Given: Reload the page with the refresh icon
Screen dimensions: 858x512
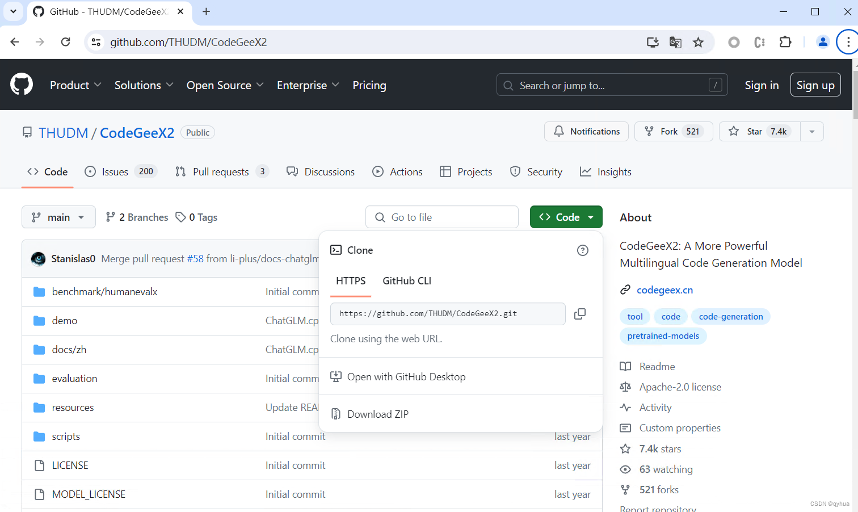Looking at the screenshot, I should (66, 42).
